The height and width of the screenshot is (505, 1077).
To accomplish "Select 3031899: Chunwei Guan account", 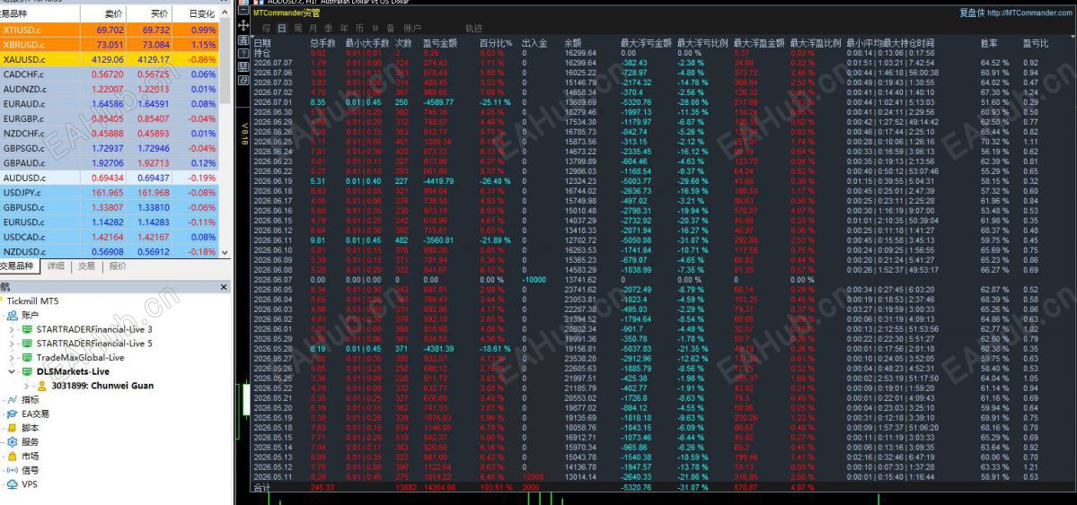I will 102,386.
